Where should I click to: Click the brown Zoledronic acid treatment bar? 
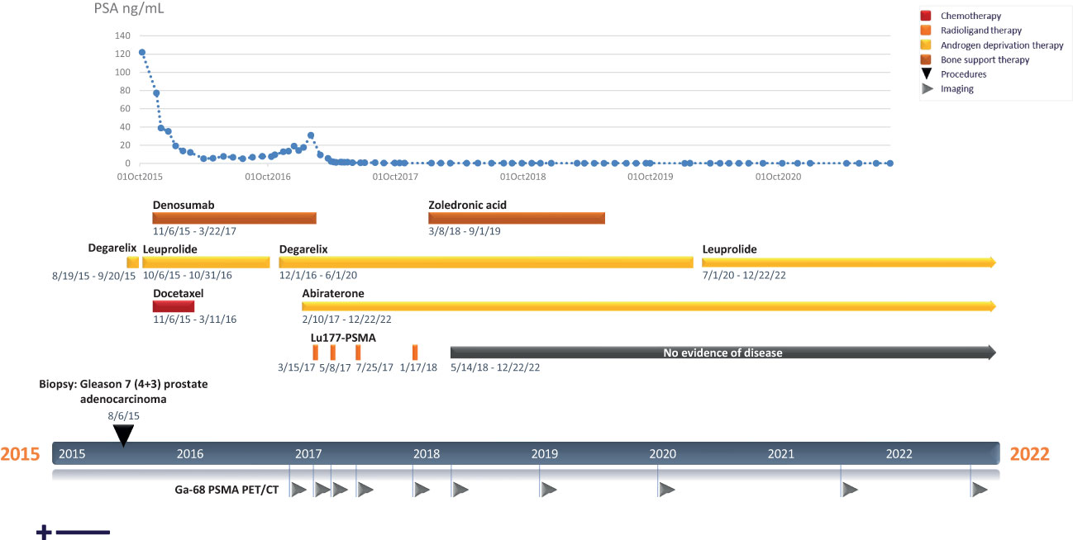(517, 218)
